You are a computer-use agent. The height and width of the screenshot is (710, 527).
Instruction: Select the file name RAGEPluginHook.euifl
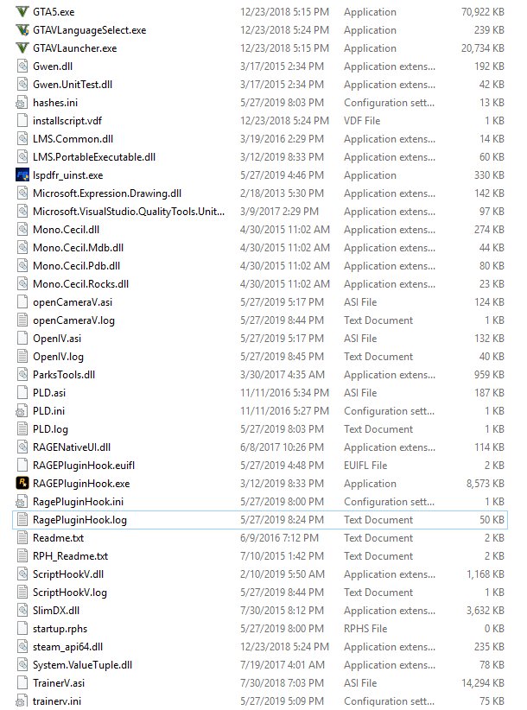(84, 466)
